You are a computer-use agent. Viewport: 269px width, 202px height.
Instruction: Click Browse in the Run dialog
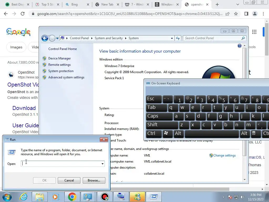point(94,180)
